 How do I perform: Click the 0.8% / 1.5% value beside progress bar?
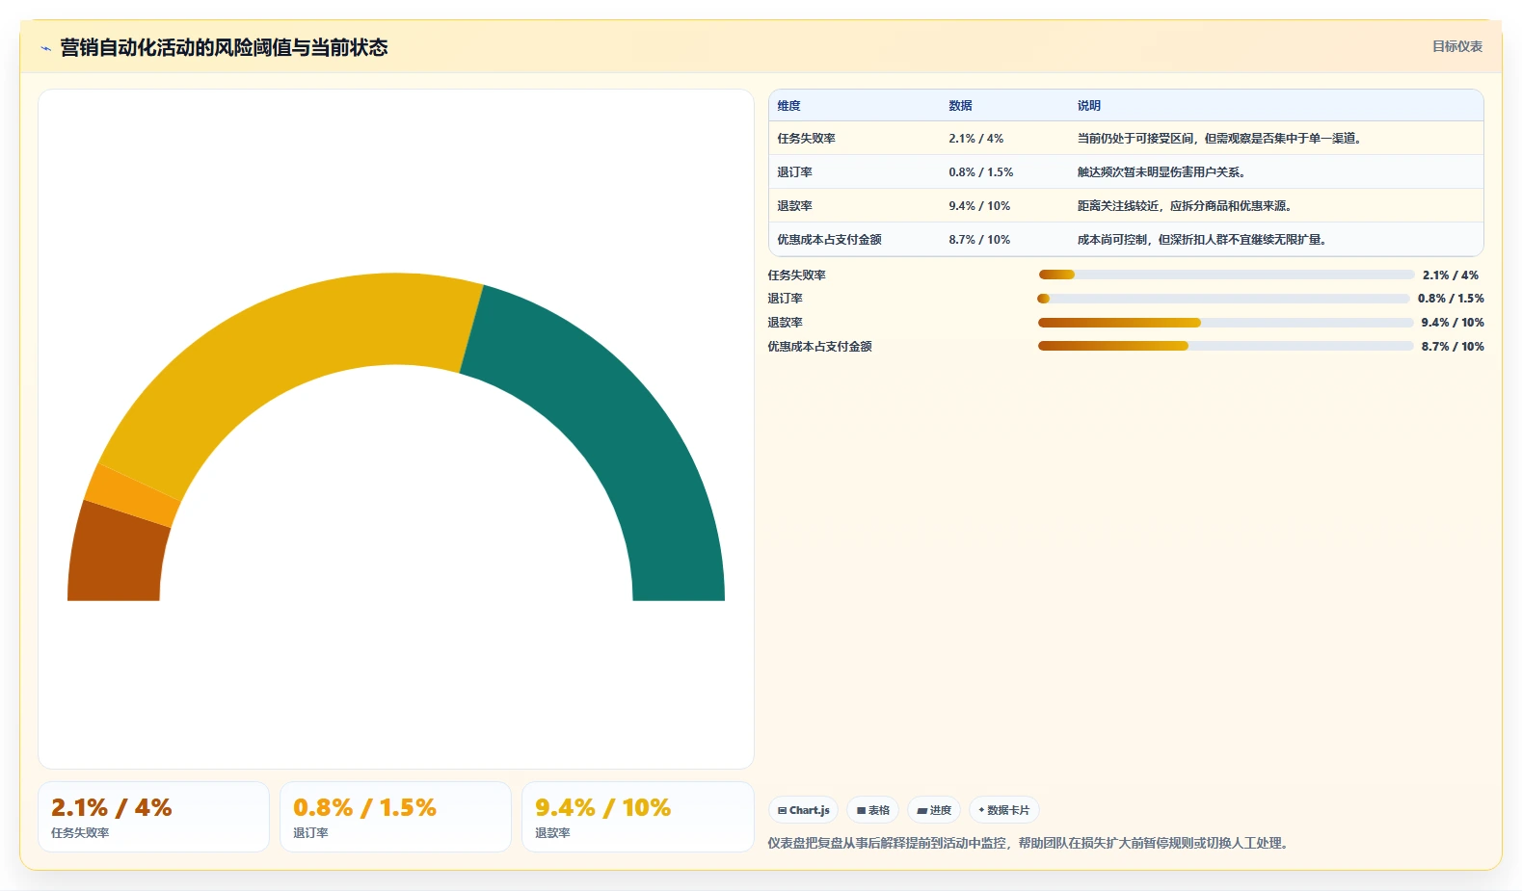(x=1451, y=299)
